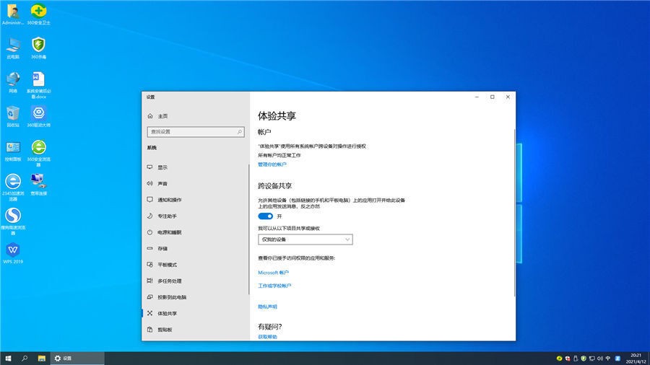
Task: Select 平板模式 in the sidebar
Action: click(167, 265)
